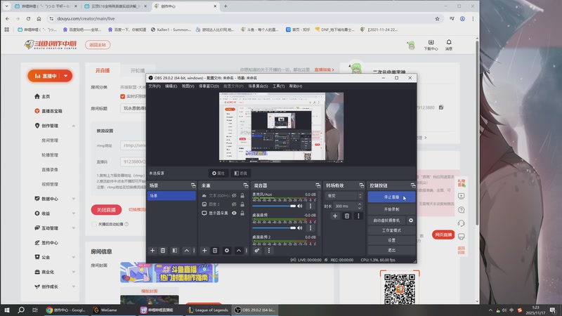Open virtual camera settings gear icon

click(411, 220)
